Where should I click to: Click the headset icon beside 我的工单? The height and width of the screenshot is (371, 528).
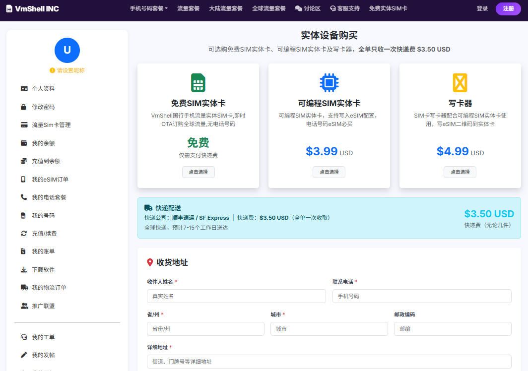24,337
